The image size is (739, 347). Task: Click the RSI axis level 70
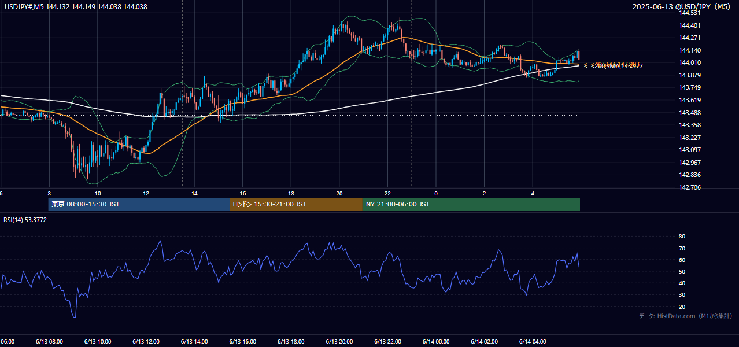[682, 248]
